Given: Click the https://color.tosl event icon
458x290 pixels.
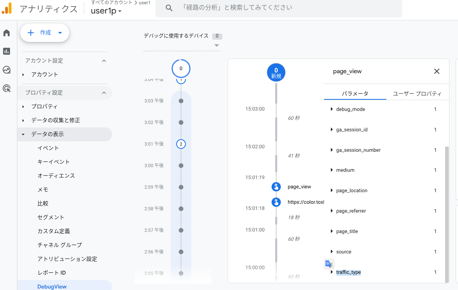Looking at the screenshot, I should tap(276, 202).
